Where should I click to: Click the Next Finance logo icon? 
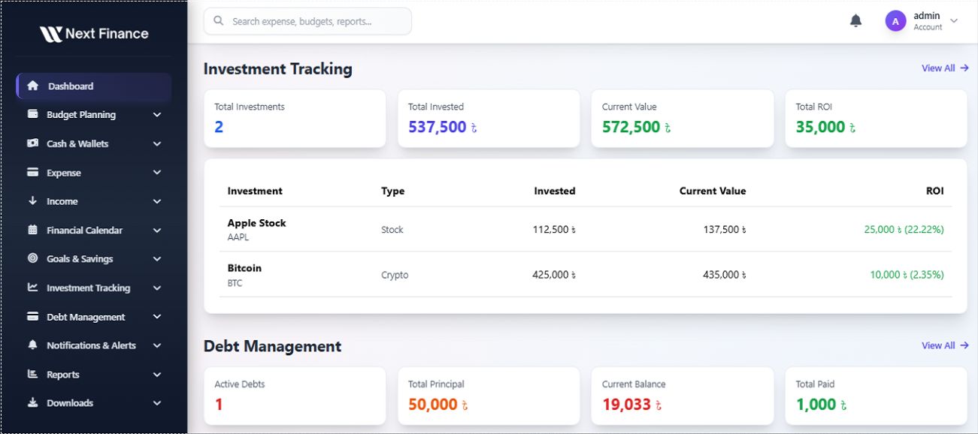click(x=51, y=34)
